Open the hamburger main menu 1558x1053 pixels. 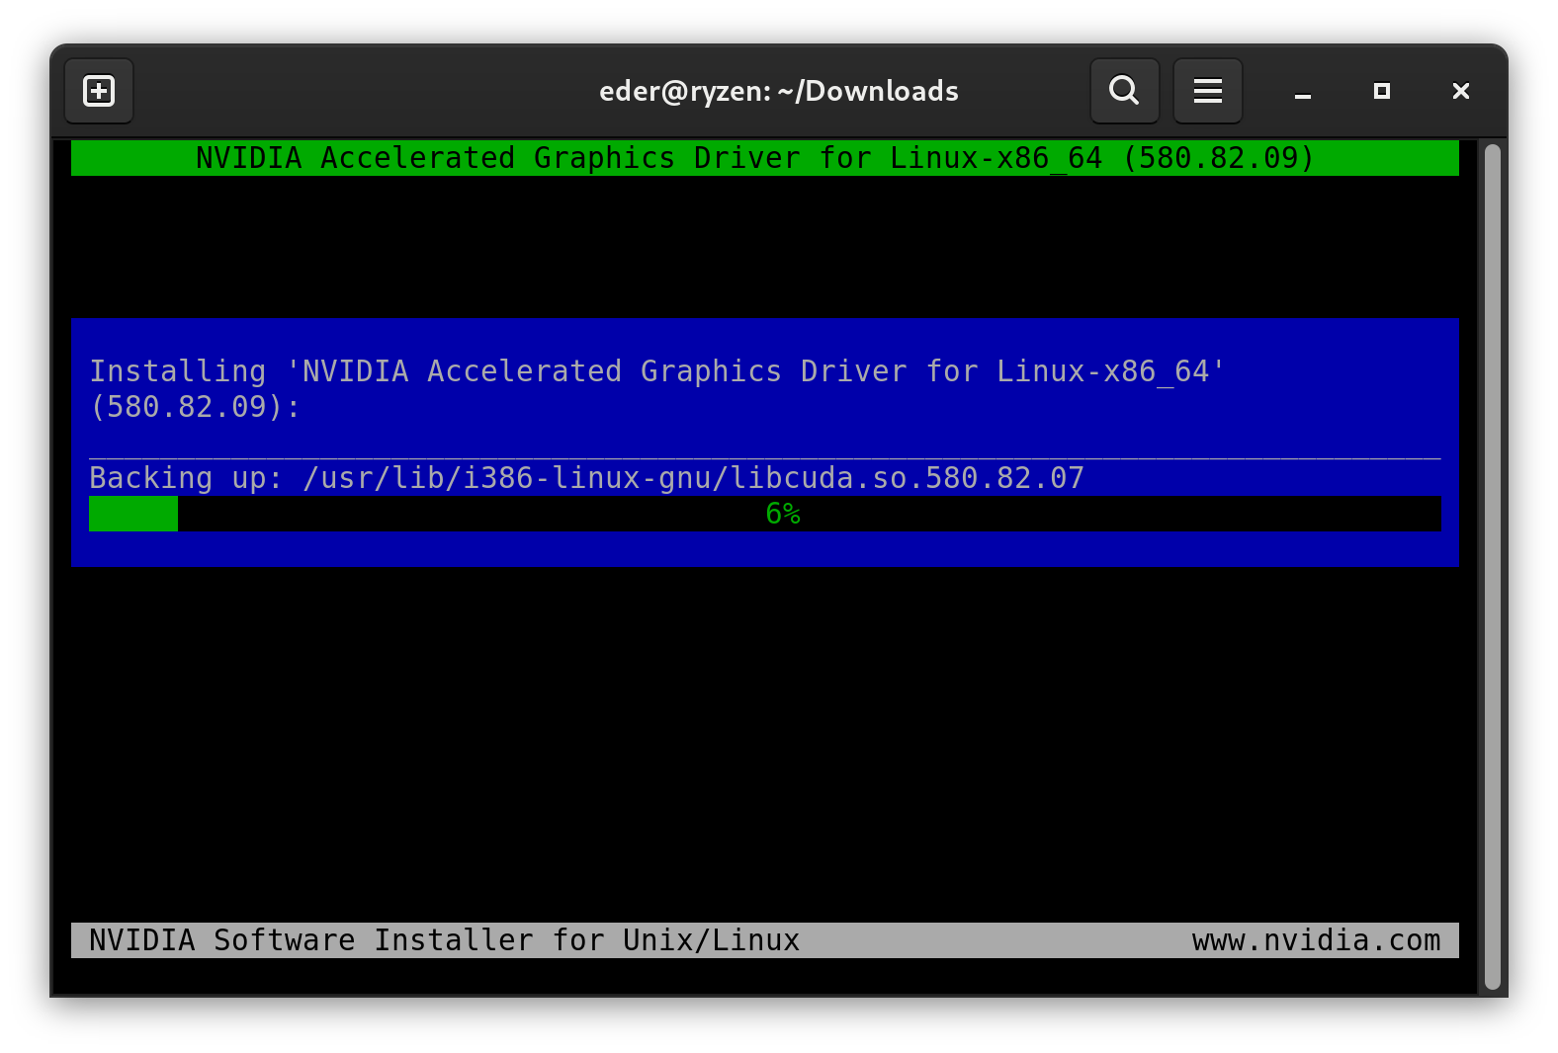(x=1207, y=91)
